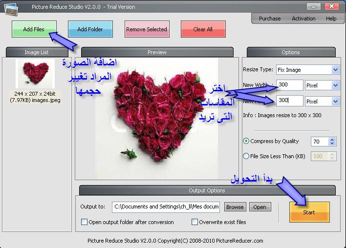
Task: Enable Overwrite exist files checkbox
Action: [195, 222]
